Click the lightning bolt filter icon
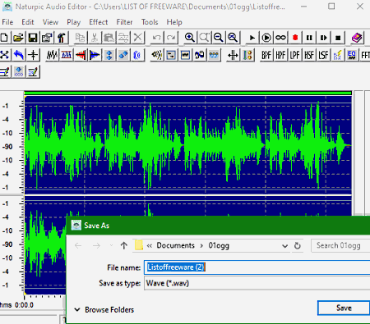This screenshot has width=370, height=324. (338, 55)
